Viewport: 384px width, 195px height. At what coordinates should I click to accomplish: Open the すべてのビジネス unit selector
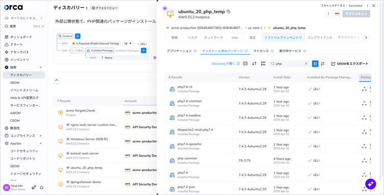click(x=24, y=18)
